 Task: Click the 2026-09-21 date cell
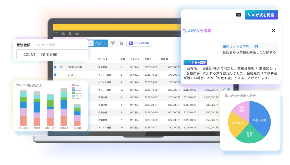coord(151,105)
